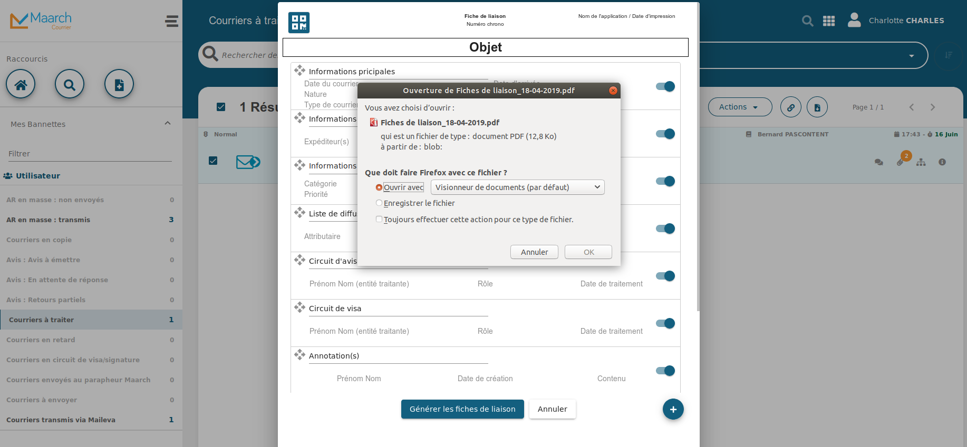The height and width of the screenshot is (447, 967).
Task: Toggle the Circuit de visa section switch
Action: pos(665,323)
